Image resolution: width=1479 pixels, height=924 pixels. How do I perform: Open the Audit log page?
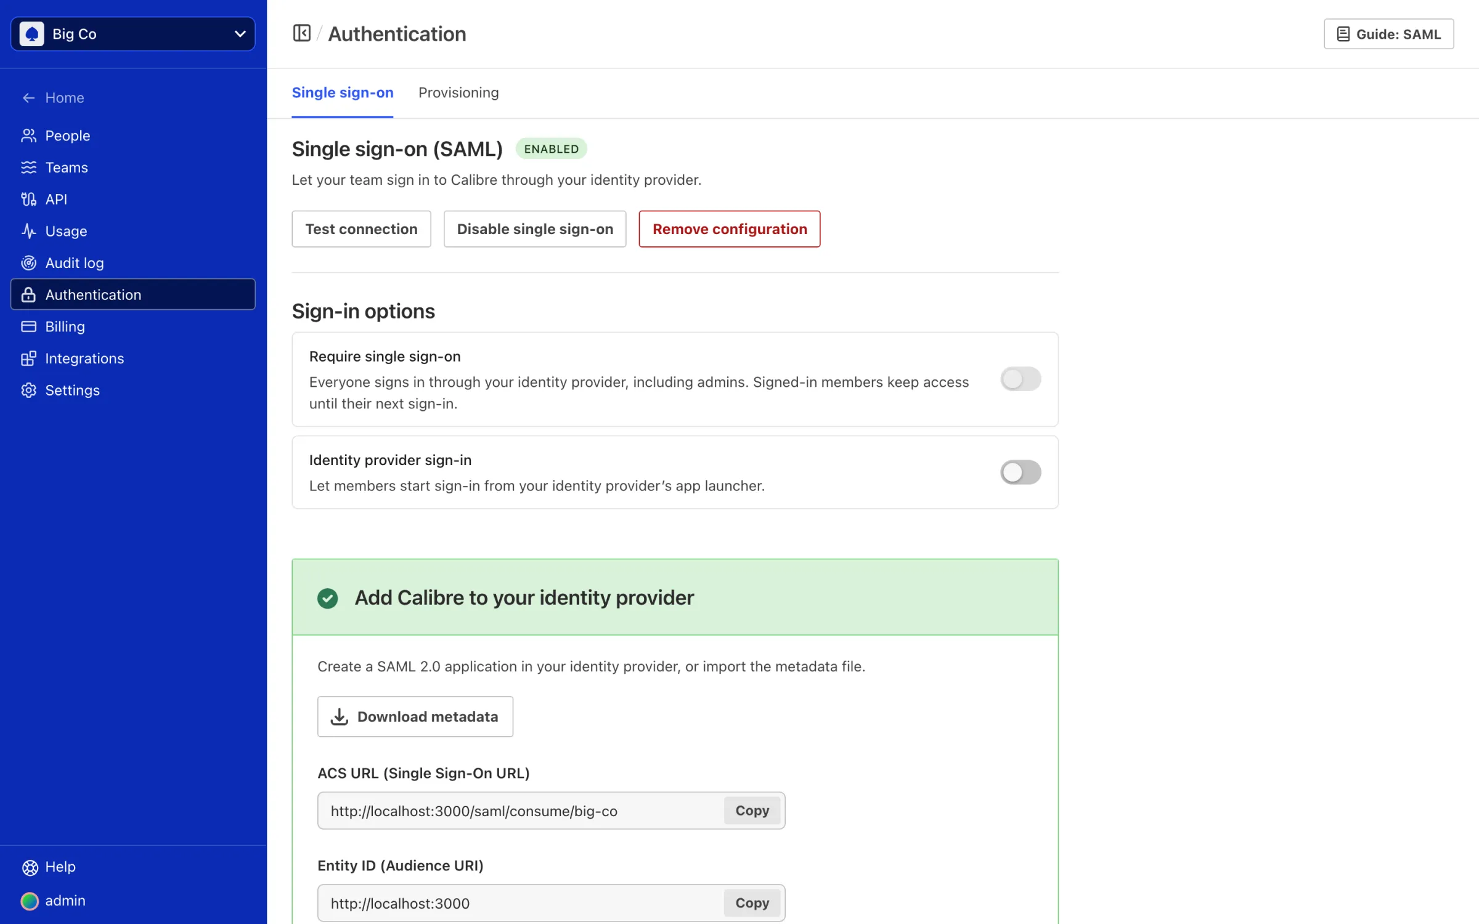tap(133, 263)
